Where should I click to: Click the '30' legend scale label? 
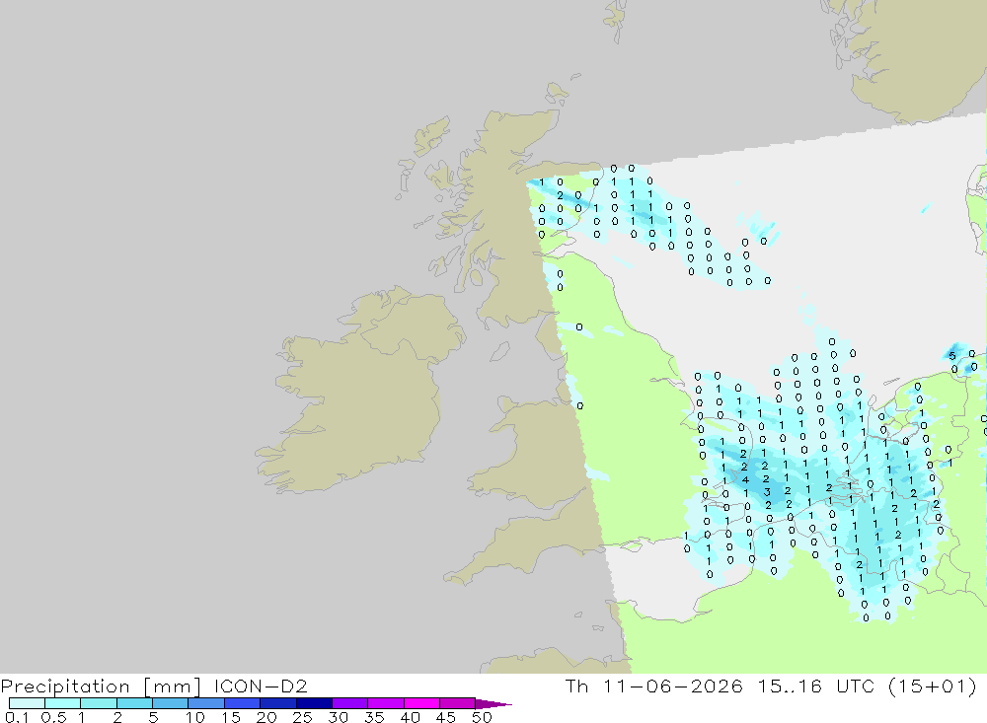tap(338, 717)
